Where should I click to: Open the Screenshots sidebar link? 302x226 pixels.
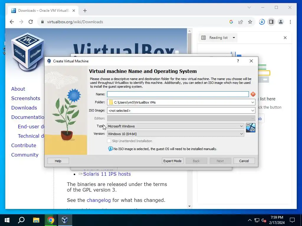(26, 98)
